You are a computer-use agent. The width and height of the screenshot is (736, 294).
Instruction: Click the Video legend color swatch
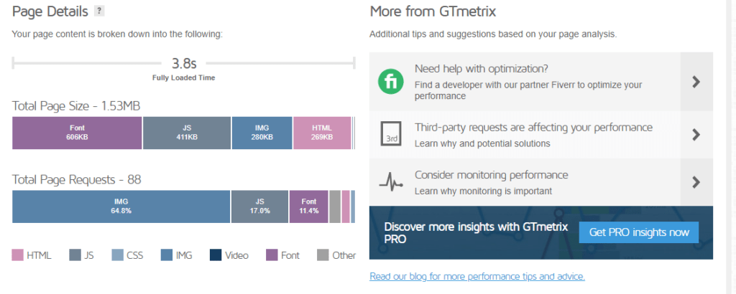click(216, 255)
